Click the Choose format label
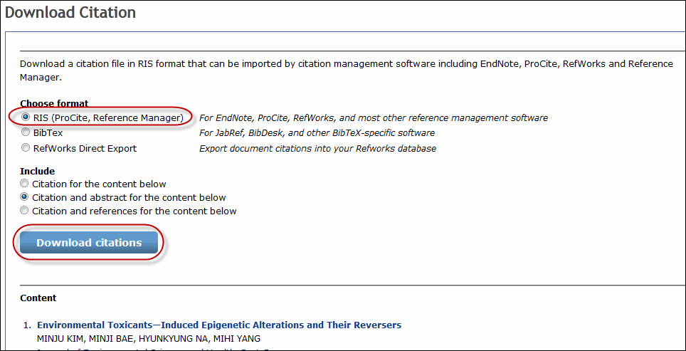The height and width of the screenshot is (351, 686). point(54,104)
